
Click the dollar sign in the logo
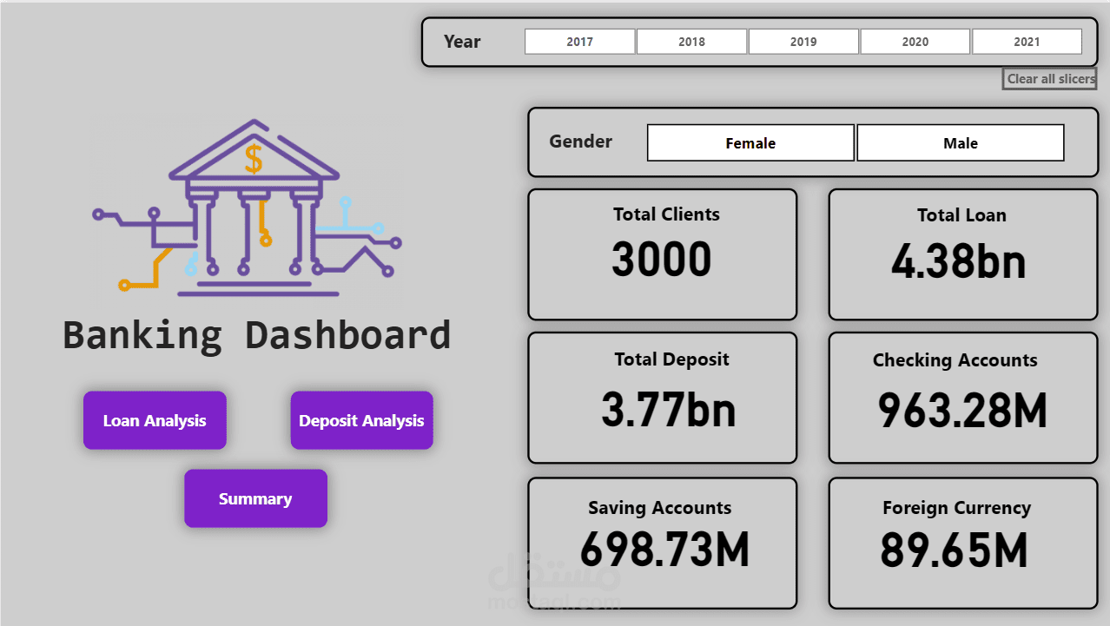[x=253, y=160]
